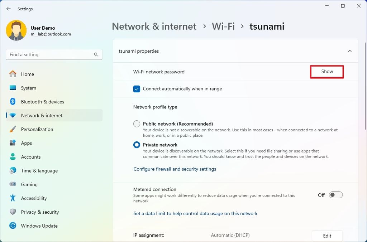The height and width of the screenshot is (242, 367).
Task: Enable the Metered connection toggle
Action: 335,195
